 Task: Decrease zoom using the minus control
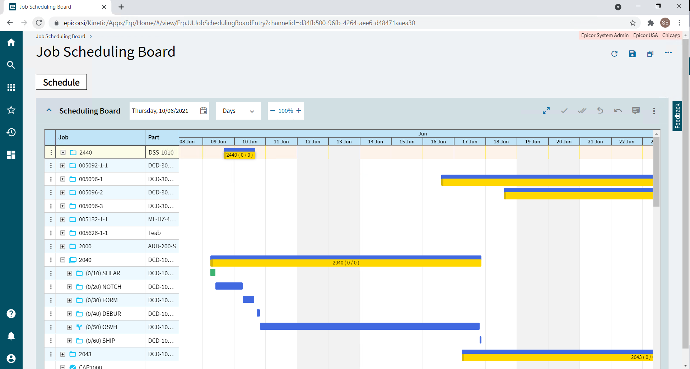pos(272,111)
